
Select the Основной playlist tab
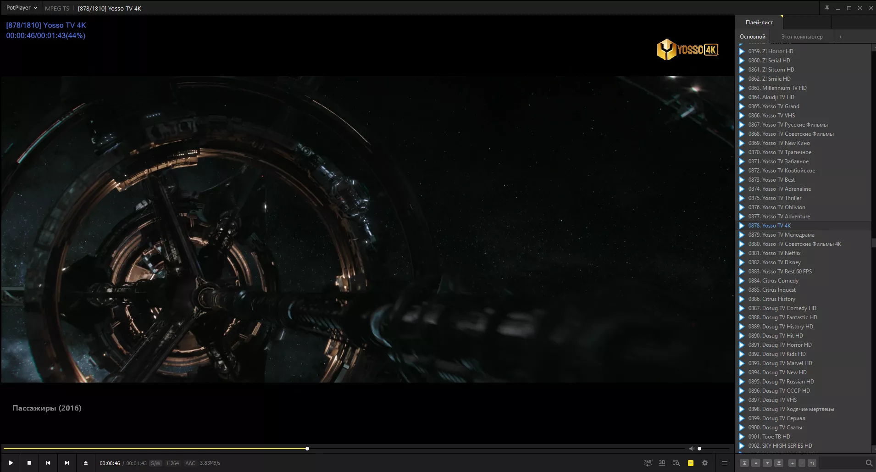pos(752,37)
